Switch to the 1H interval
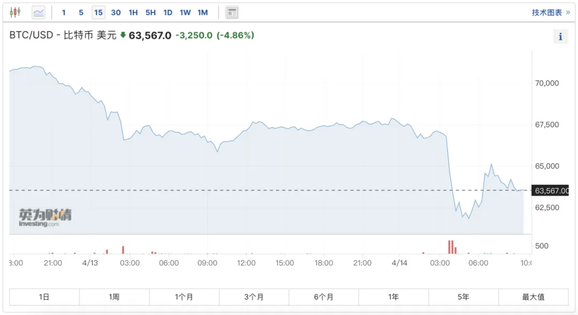Screen dimensions: 578x315 133,12
